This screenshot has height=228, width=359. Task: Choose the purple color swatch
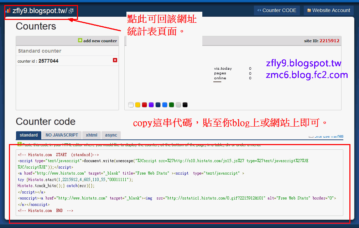(151, 105)
